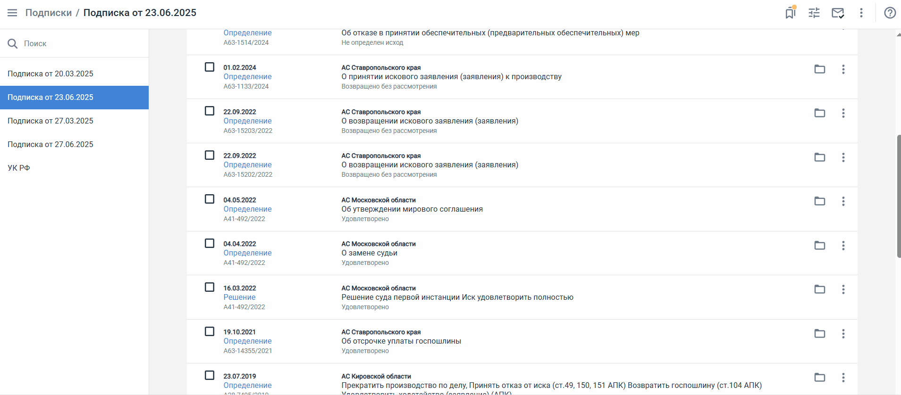Open bookmarks notifications icon in header

pyautogui.click(x=791, y=13)
